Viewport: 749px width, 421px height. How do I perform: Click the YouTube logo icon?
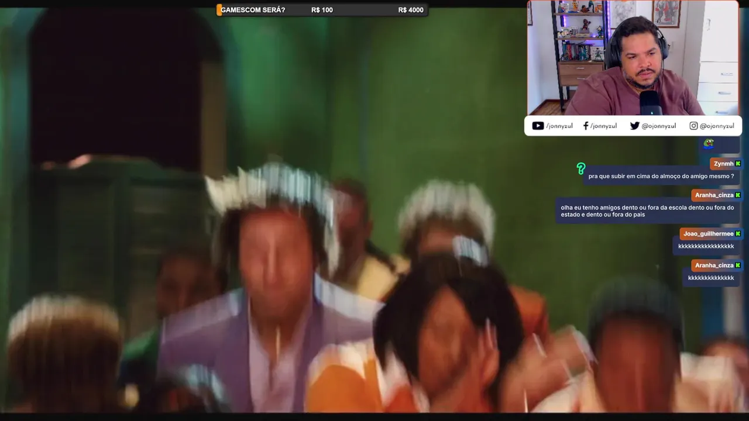(538, 126)
